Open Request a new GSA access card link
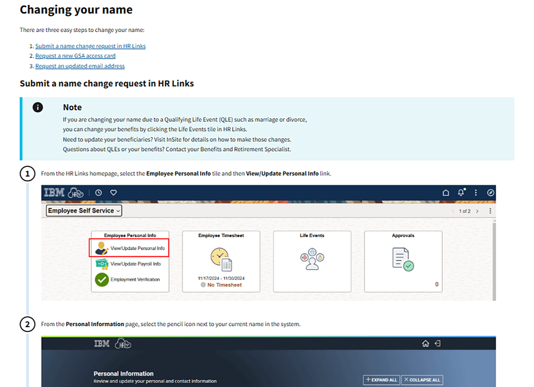This screenshot has height=387, width=534. [x=75, y=56]
